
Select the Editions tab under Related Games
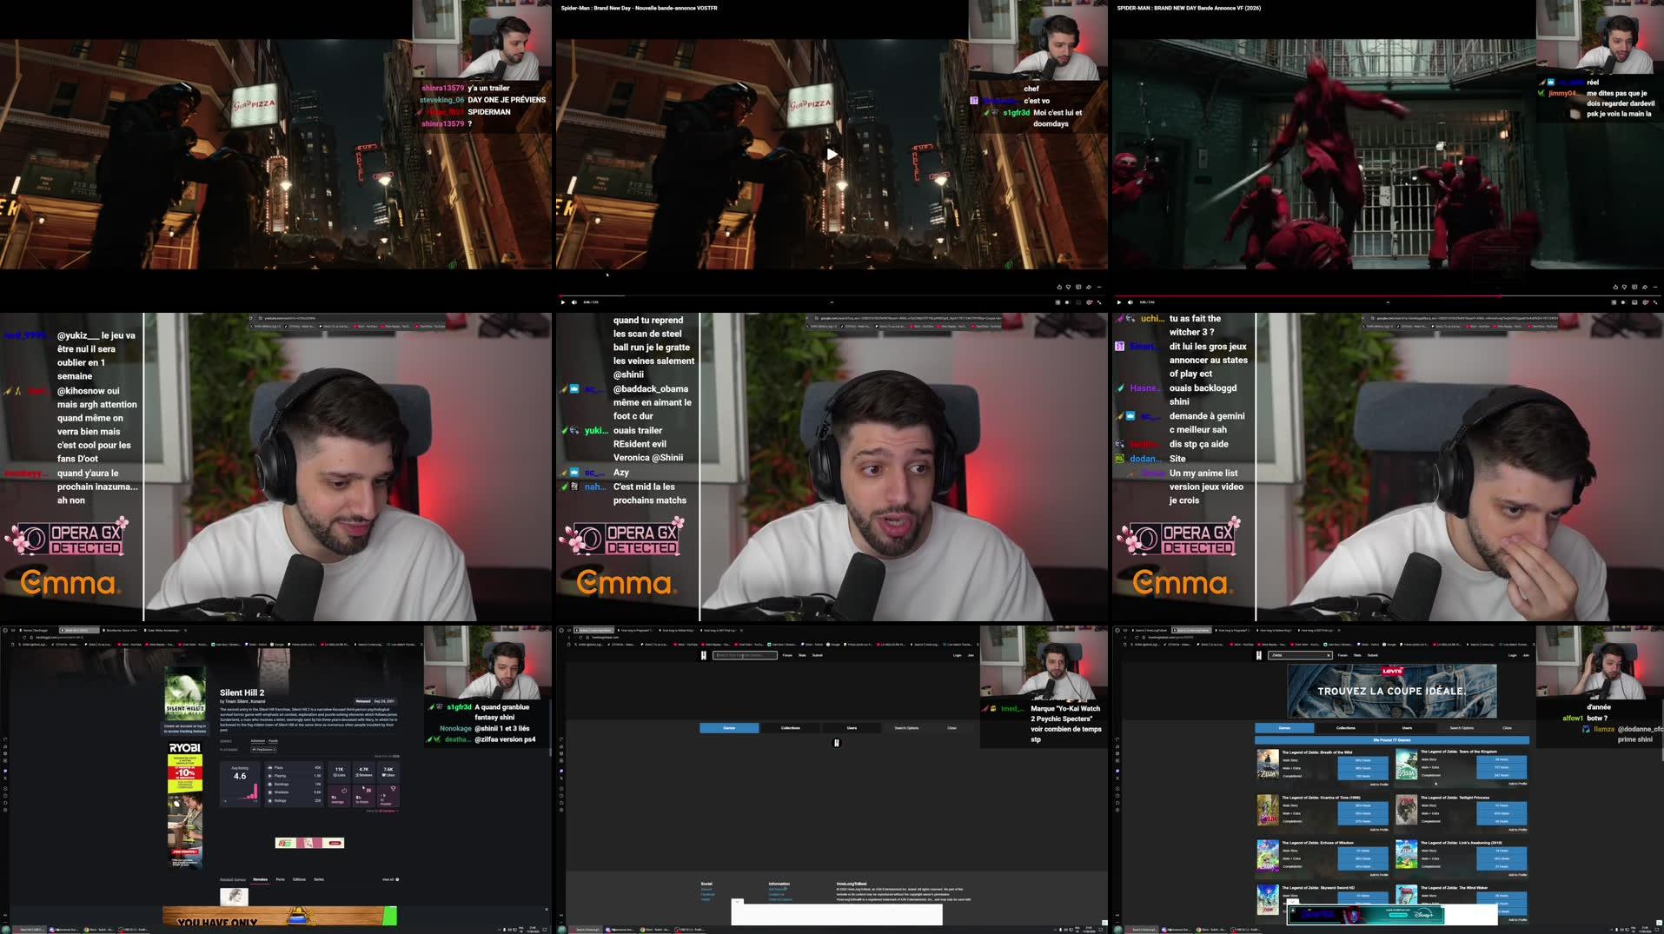point(299,879)
